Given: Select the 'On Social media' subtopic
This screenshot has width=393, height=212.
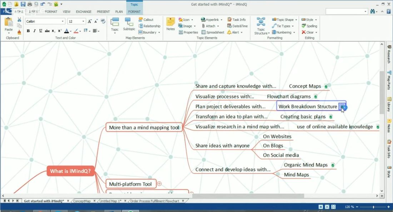Looking at the screenshot, I should click(281, 155).
